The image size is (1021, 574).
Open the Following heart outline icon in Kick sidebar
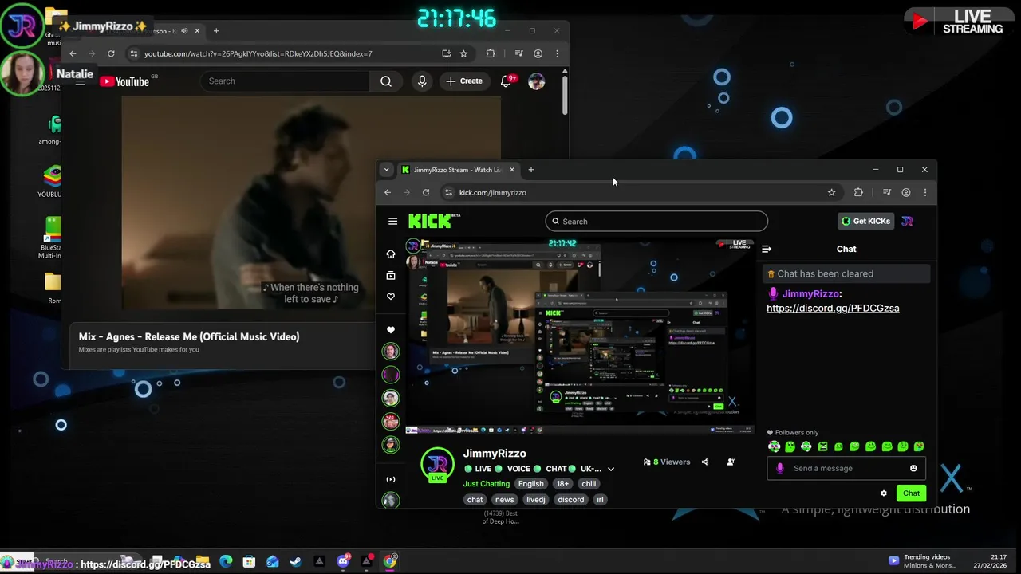[x=390, y=297]
